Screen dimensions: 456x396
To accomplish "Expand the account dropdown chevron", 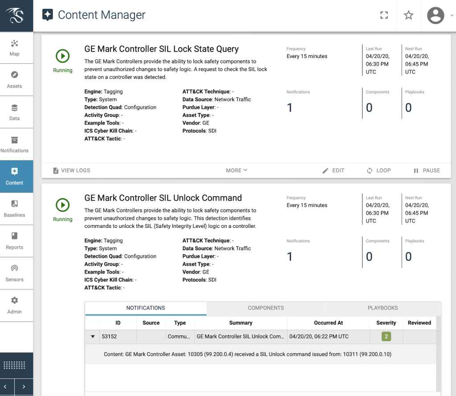I will point(452,16).
